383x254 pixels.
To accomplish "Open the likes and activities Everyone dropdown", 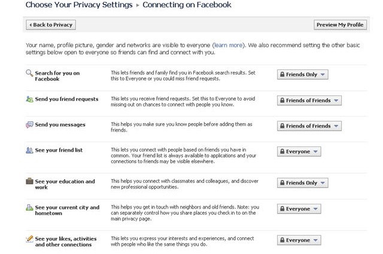I will click(299, 240).
